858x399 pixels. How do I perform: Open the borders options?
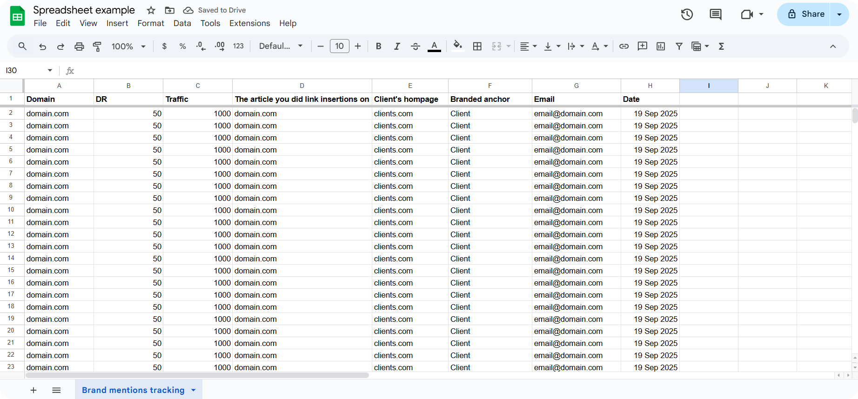point(477,46)
